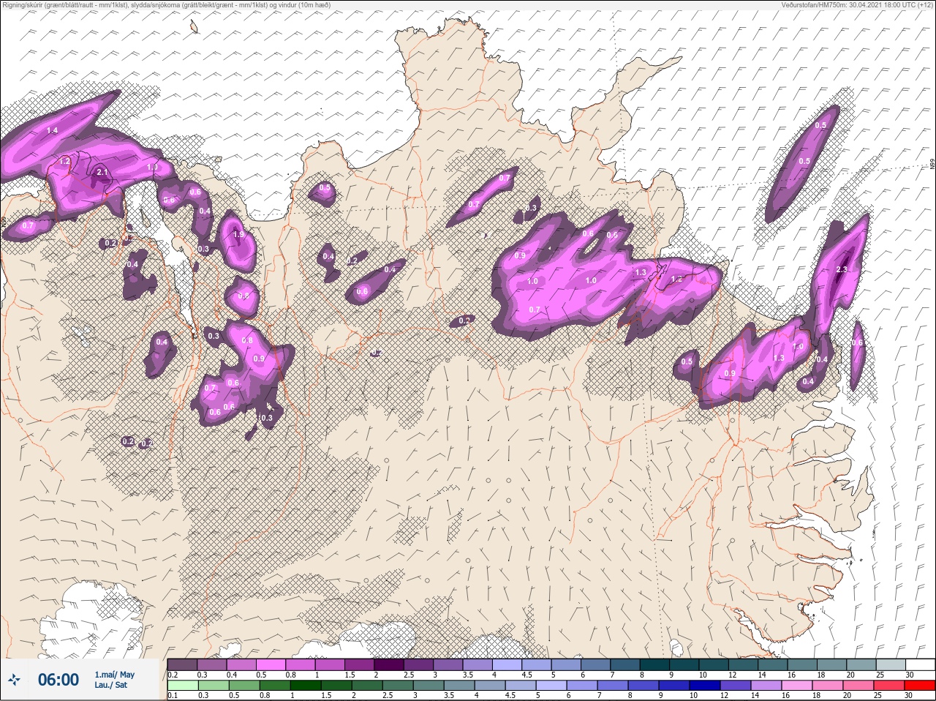Click the darkest purple 2 swatch in upper legend
Viewport: 936px width, 701px height.
pyautogui.click(x=390, y=664)
